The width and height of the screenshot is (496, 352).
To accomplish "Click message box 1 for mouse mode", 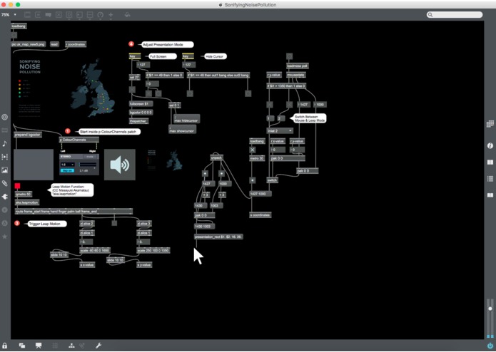I will (270, 118).
